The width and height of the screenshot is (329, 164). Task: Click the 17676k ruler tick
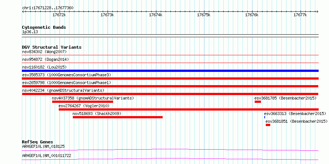click(252, 15)
